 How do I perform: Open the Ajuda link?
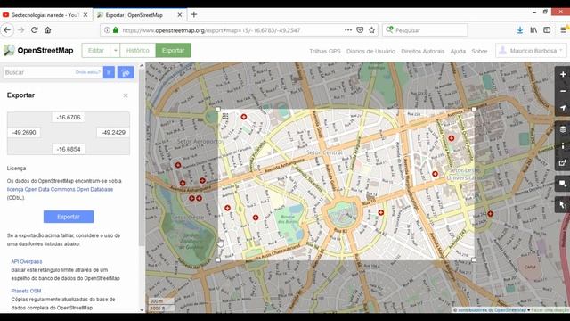458,52
